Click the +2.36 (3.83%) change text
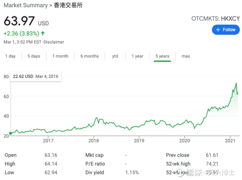Image resolution: width=242 pixels, height=180 pixels. [21, 33]
